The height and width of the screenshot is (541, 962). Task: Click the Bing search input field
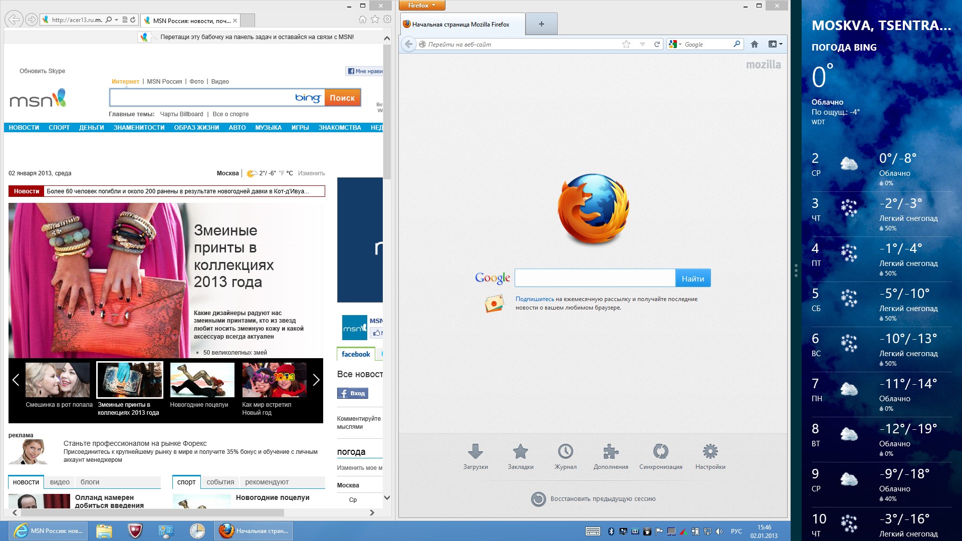coord(200,98)
